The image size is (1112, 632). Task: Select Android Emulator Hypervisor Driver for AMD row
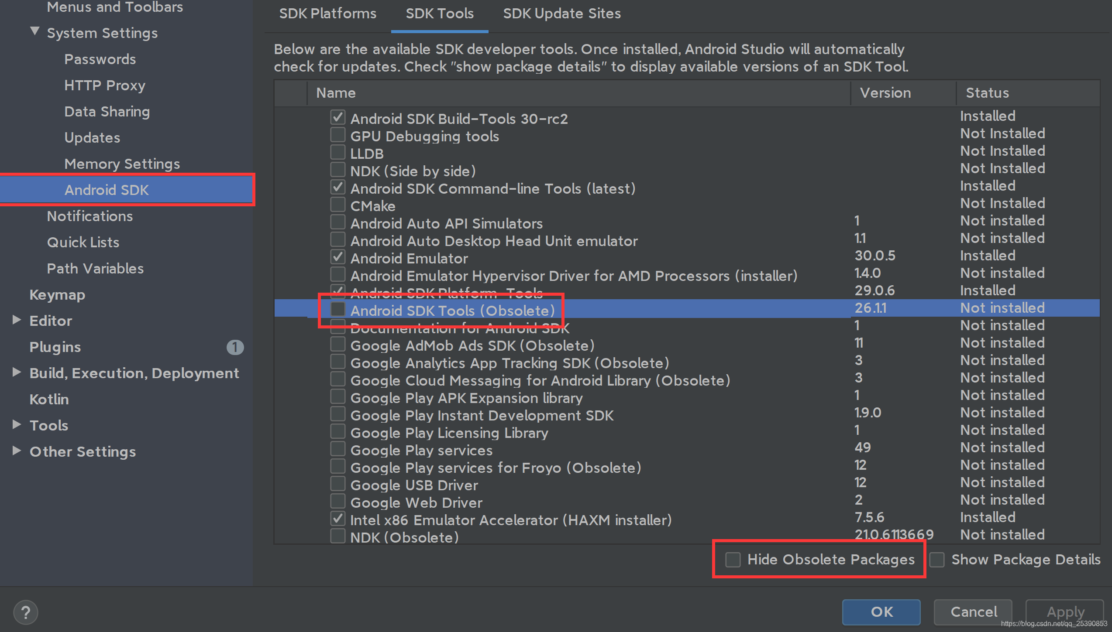(x=687, y=275)
